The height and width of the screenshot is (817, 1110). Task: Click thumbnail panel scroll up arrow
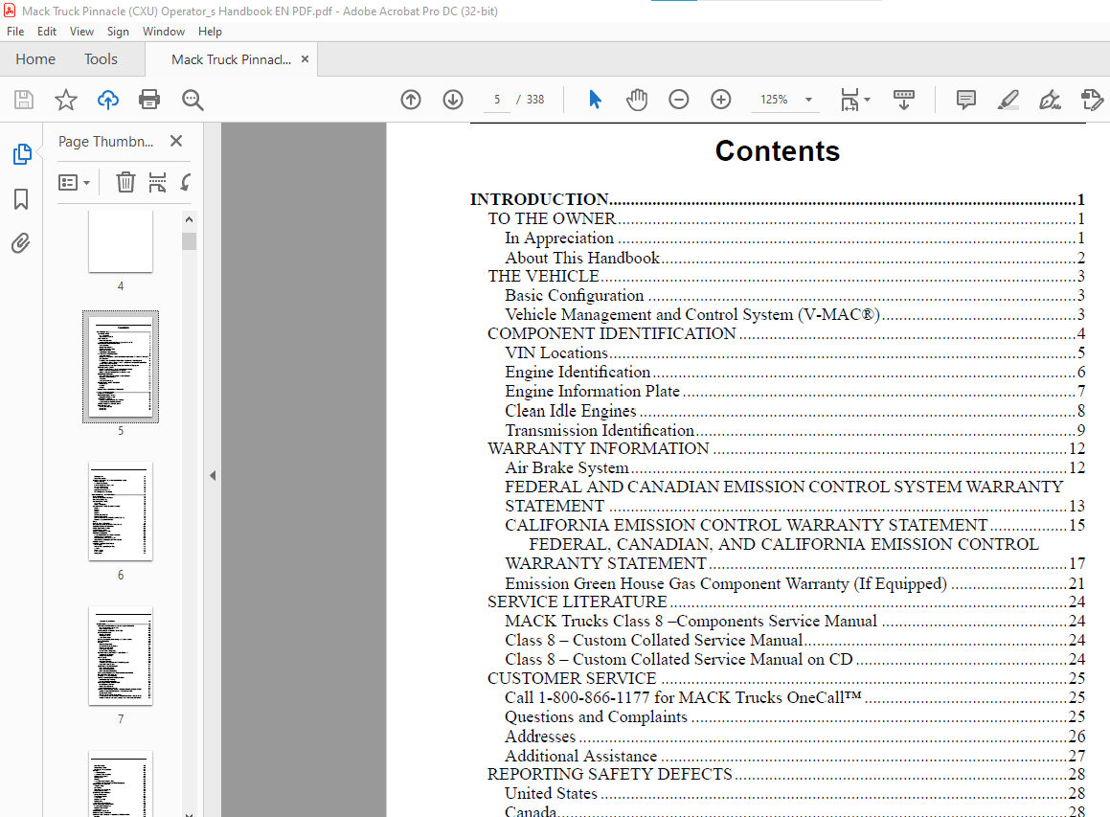[x=189, y=219]
